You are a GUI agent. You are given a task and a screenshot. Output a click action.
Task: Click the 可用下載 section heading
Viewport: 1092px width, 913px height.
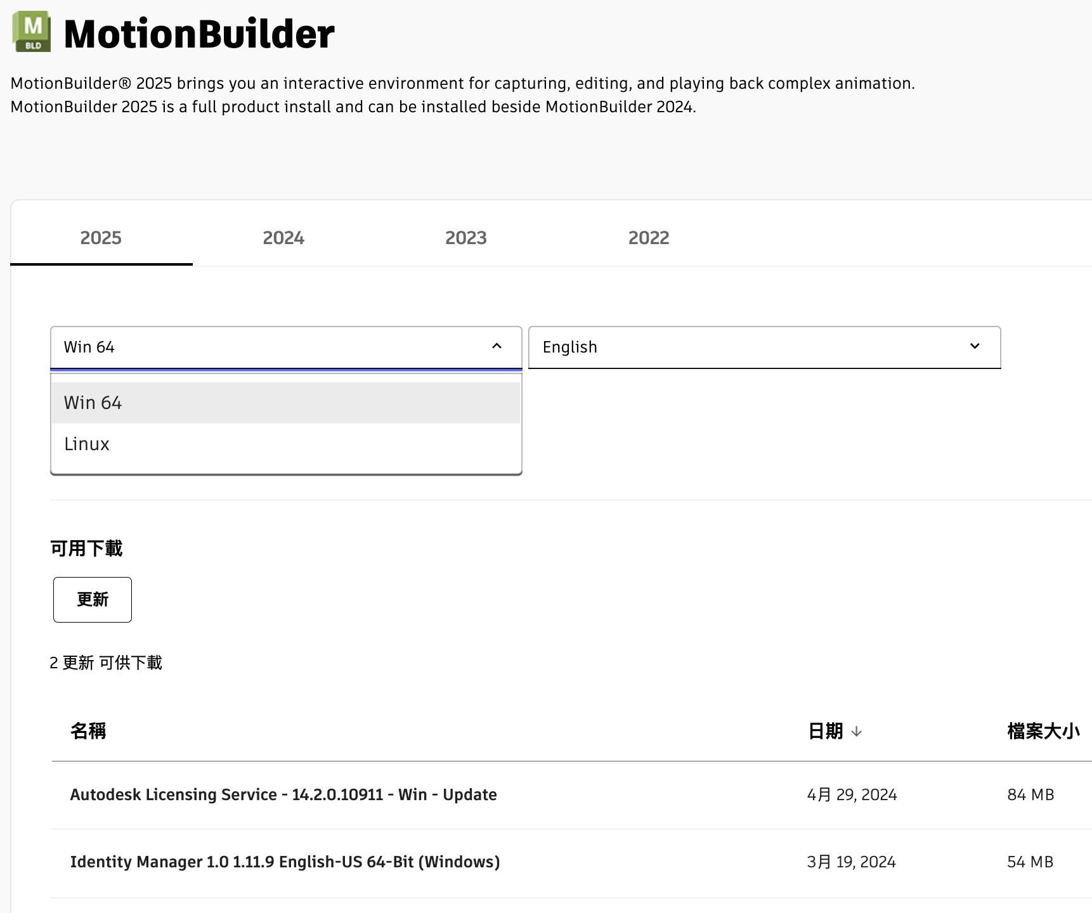(86, 548)
